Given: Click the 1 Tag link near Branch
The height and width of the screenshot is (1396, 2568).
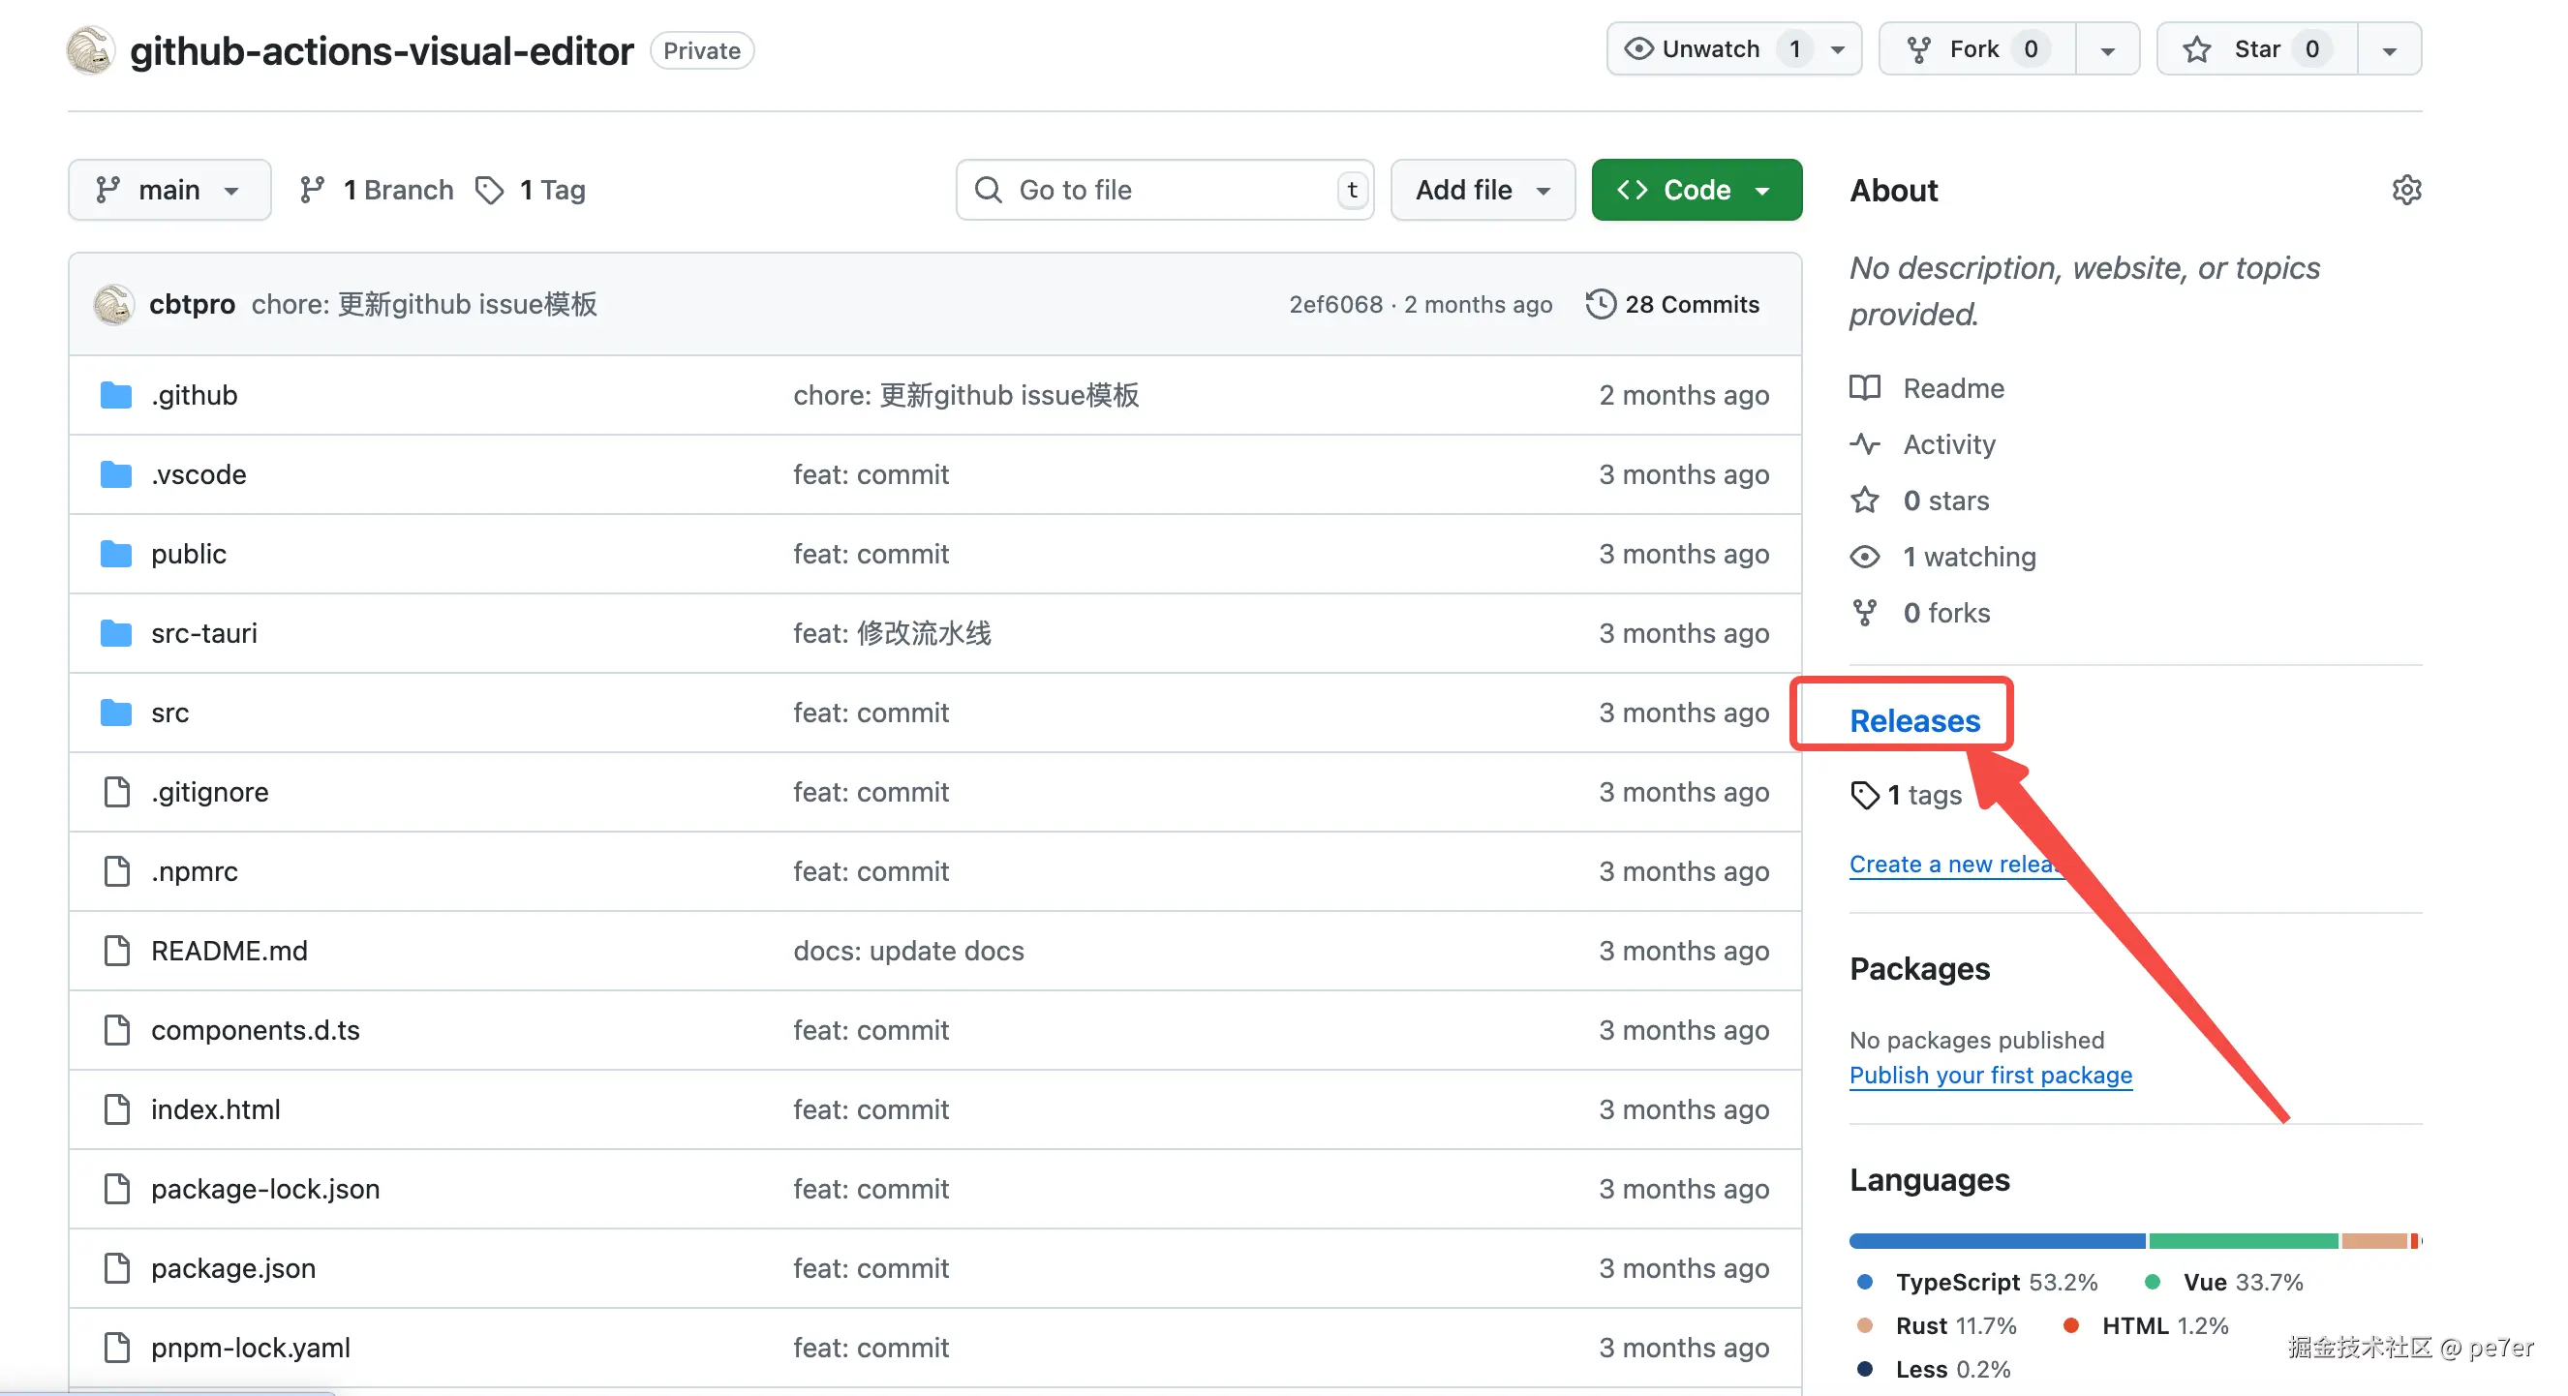Looking at the screenshot, I should pyautogui.click(x=532, y=190).
